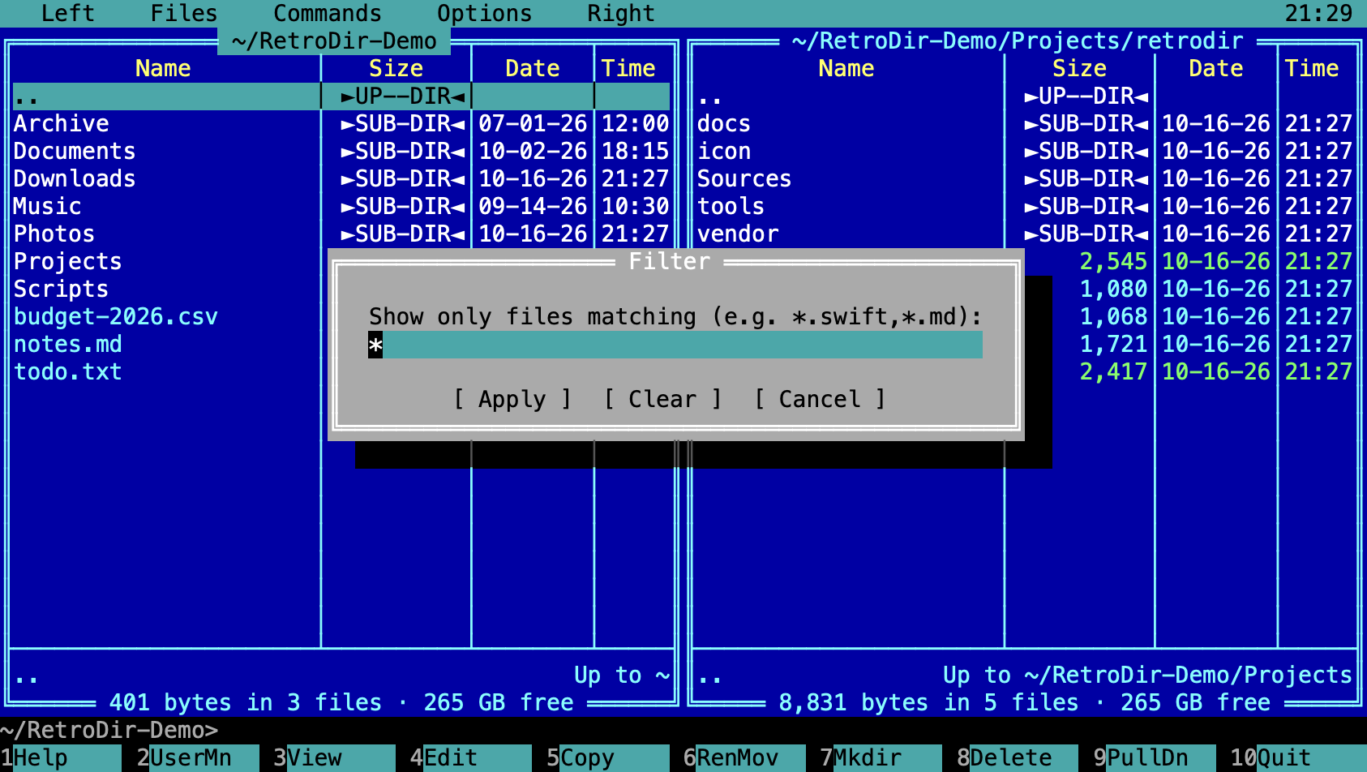Select the icon folder in right panel
The height and width of the screenshot is (772, 1367).
pos(1025,152)
